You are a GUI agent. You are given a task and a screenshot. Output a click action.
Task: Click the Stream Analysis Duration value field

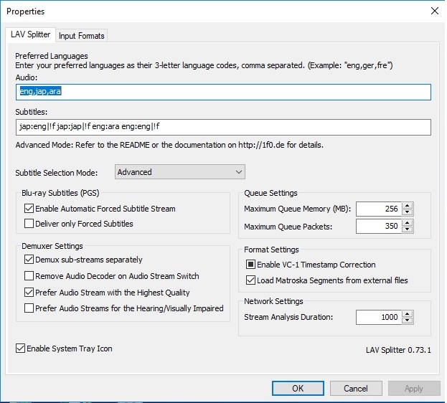coord(379,317)
